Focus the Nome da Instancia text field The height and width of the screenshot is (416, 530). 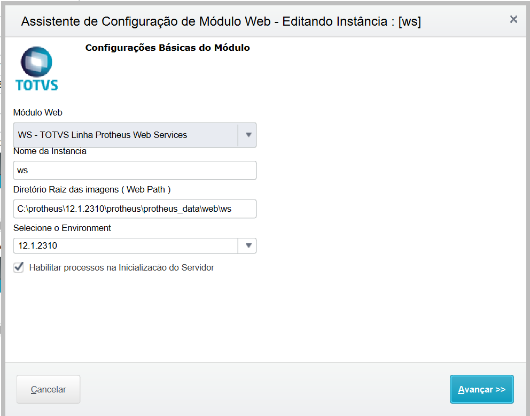click(x=135, y=171)
